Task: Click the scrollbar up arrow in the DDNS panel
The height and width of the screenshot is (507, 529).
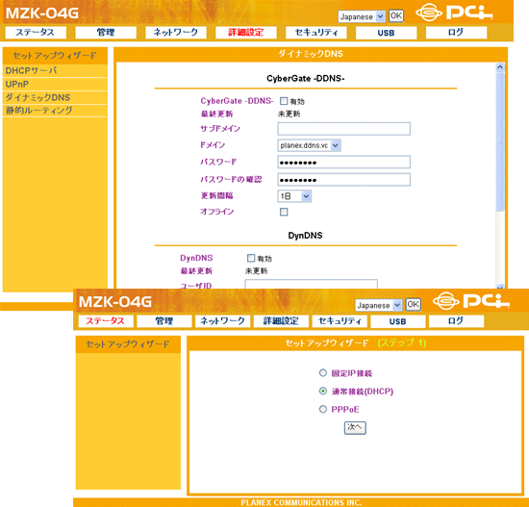Action: 500,66
